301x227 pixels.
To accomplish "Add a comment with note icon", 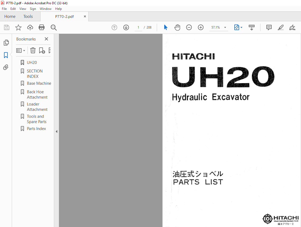I will click(269, 27).
